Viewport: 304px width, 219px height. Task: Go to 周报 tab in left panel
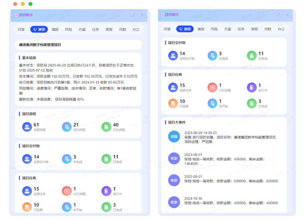(x=109, y=30)
